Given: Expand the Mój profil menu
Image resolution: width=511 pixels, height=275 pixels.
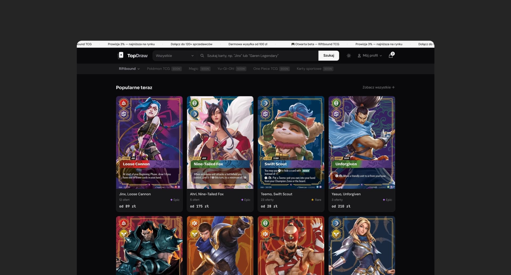Looking at the screenshot, I should [x=370, y=56].
